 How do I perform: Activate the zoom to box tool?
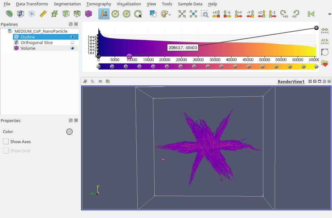click(x=204, y=14)
